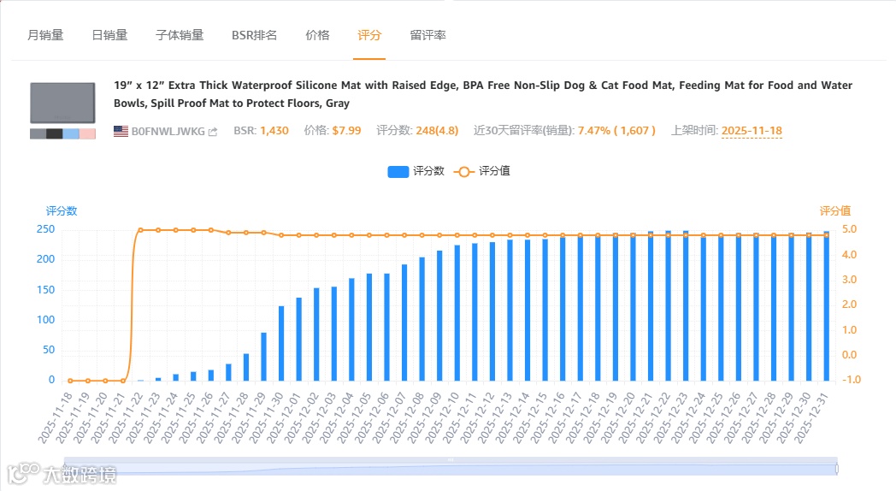
Task: Select the 评分 tab
Action: [369, 35]
